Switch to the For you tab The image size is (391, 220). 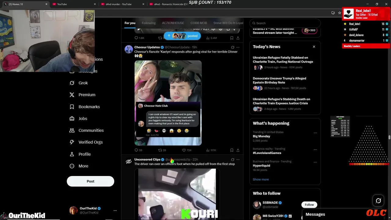[130, 23]
